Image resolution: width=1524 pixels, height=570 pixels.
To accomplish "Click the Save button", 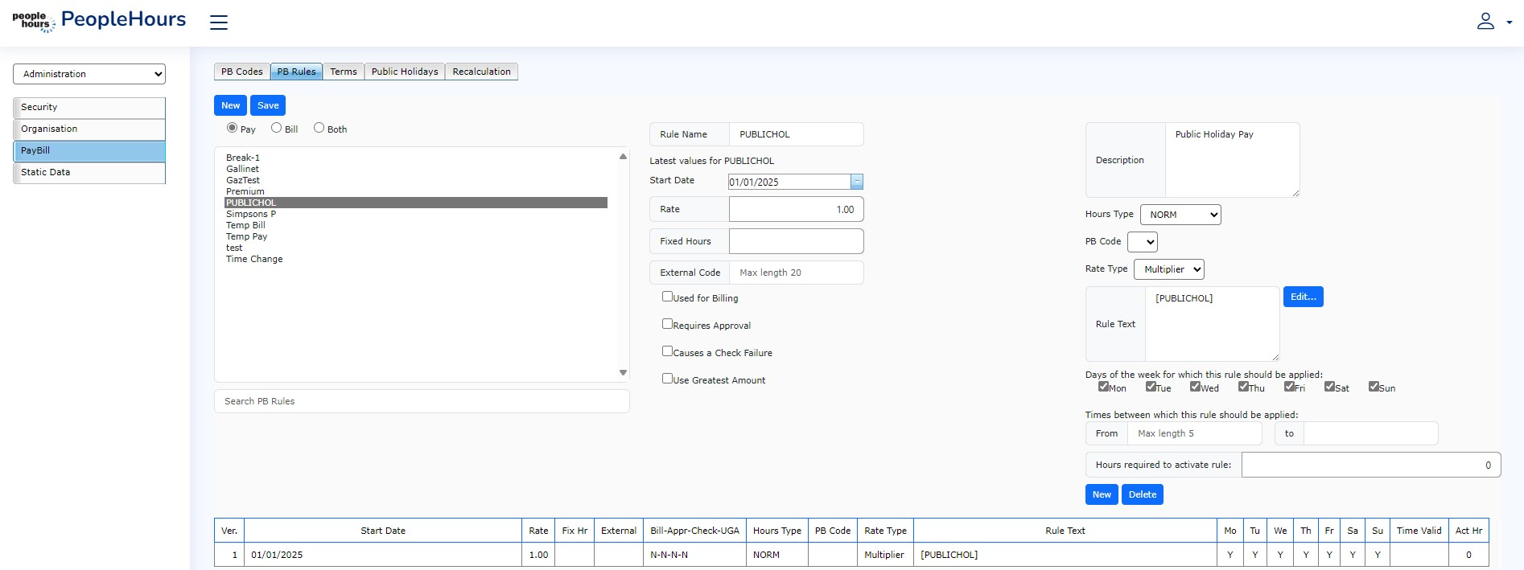I will coord(268,105).
